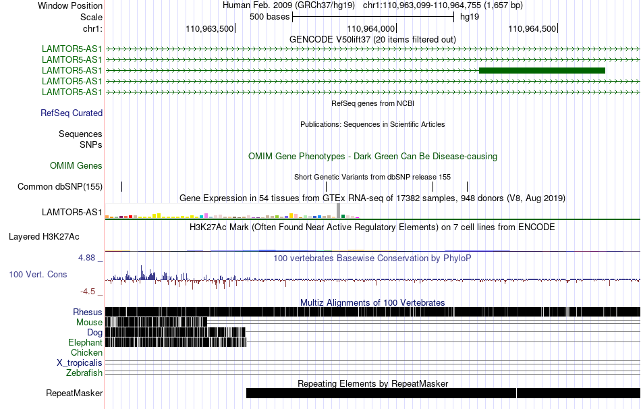Click the dark green LAMTOR5-AS1 exon block
641x409 pixels.
542,70
